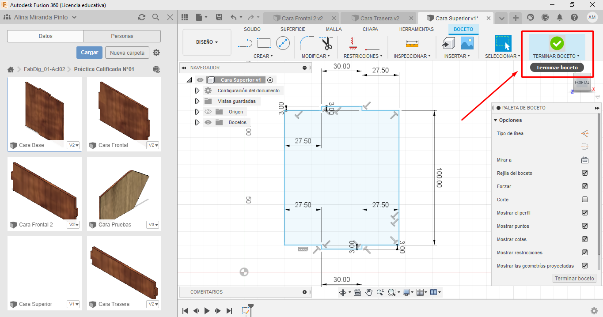Click the Insert image icon
603x317 pixels.
467,43
